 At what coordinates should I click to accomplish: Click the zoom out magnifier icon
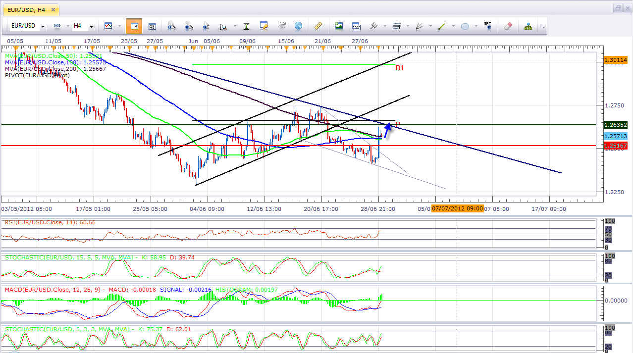click(x=189, y=26)
